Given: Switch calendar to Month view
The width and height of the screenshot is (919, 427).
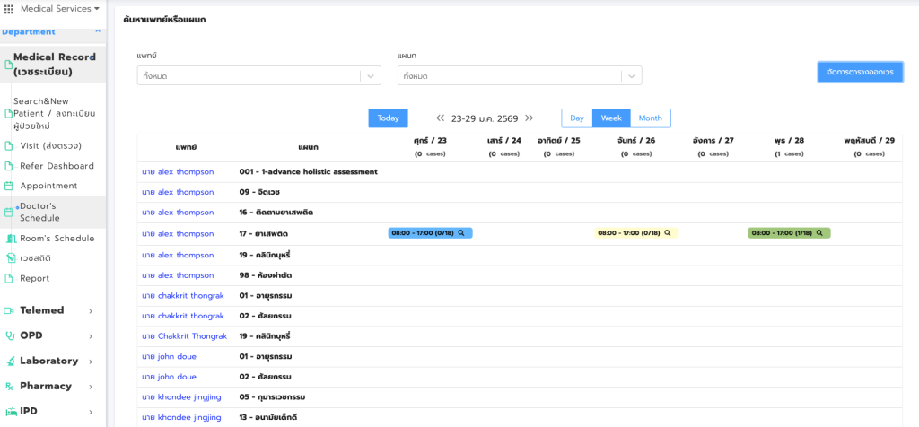Looking at the screenshot, I should tap(650, 118).
